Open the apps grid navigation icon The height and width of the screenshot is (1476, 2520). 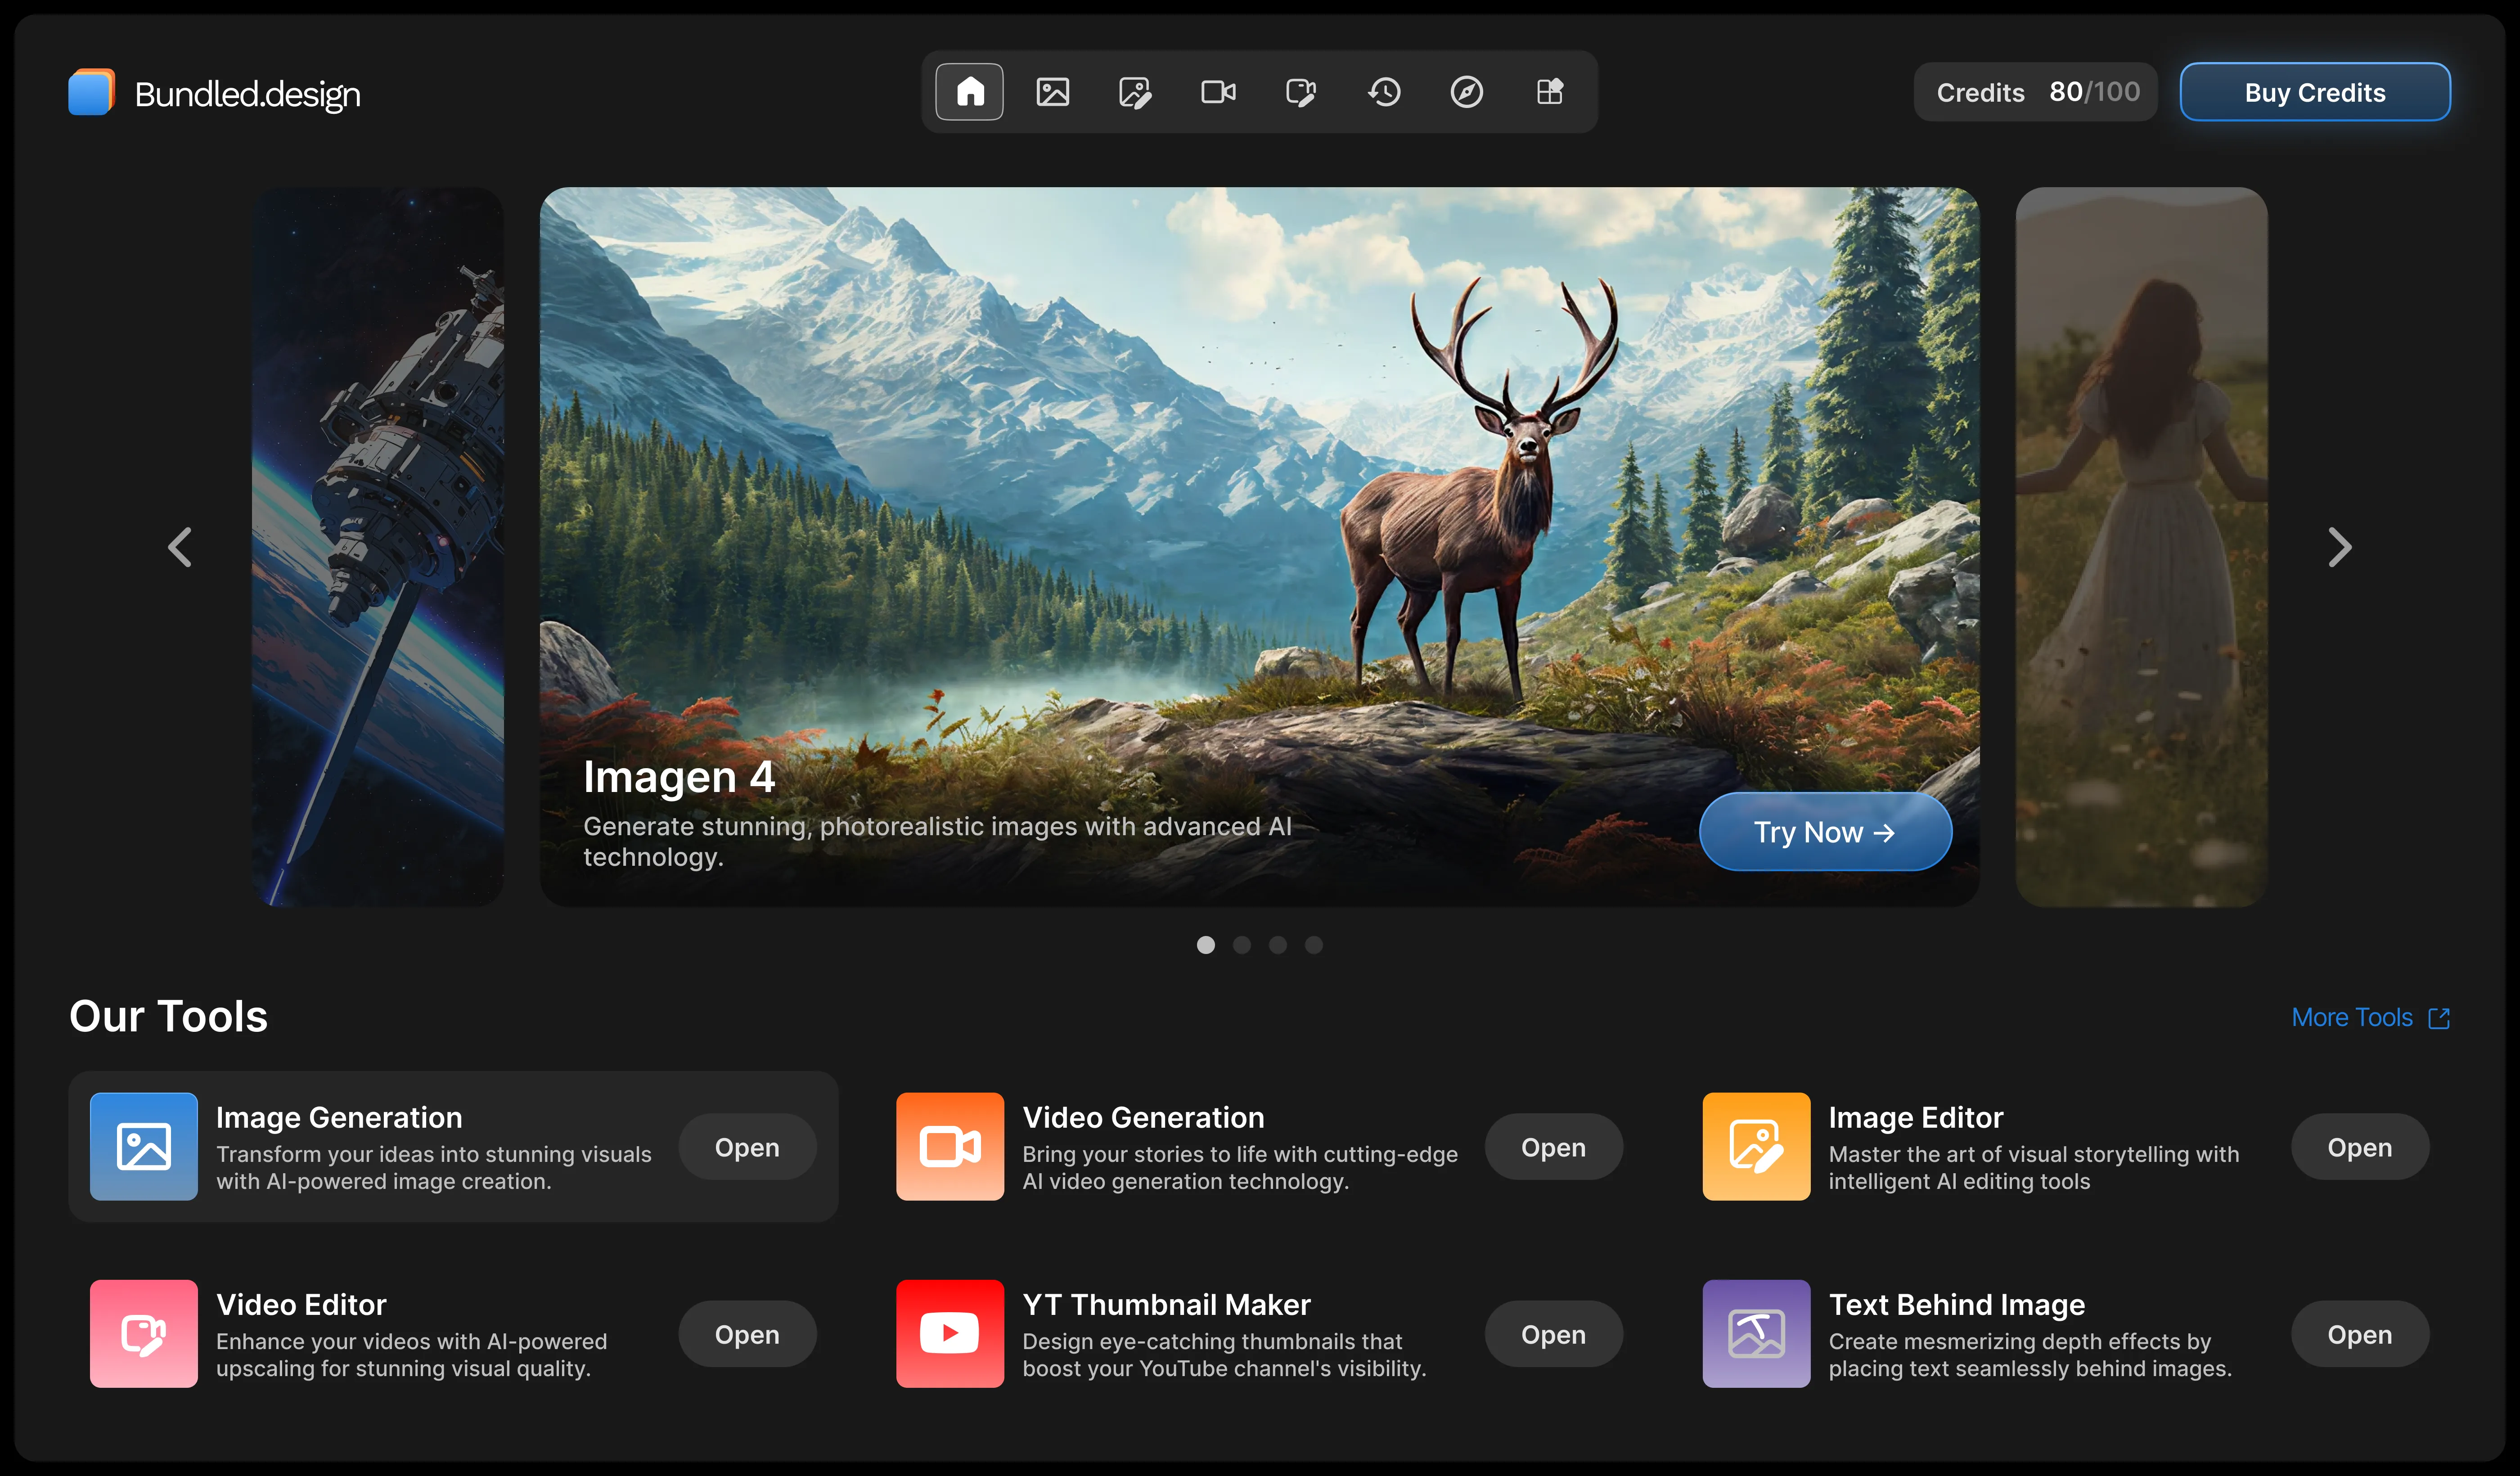[1550, 92]
